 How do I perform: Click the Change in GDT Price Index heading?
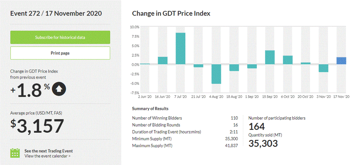point(171,13)
